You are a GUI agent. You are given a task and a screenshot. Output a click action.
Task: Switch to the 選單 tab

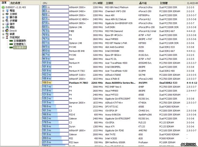click(4, 2)
